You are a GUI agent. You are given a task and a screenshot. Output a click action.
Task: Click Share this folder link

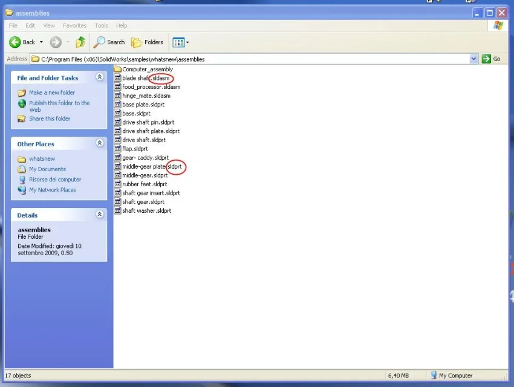[50, 119]
